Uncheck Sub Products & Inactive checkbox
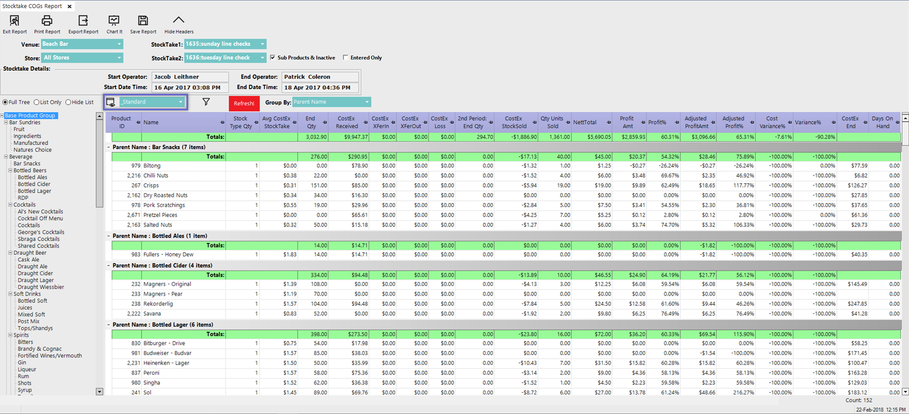Image resolution: width=909 pixels, height=414 pixels. coord(273,58)
